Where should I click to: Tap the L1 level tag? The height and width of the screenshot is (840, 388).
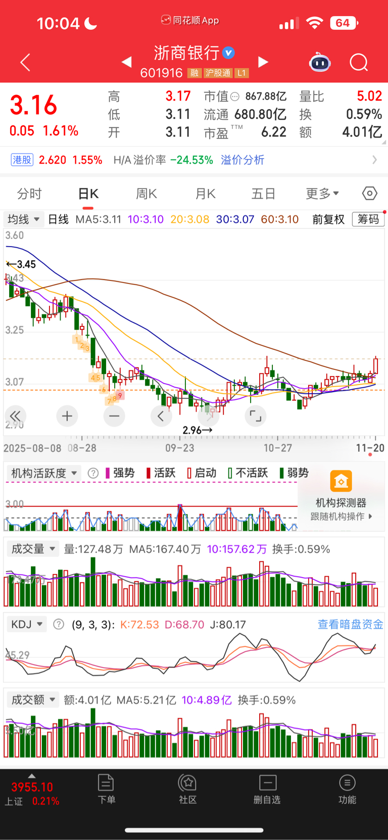point(241,73)
